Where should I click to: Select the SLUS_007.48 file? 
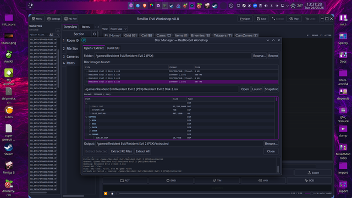tap(179, 113)
